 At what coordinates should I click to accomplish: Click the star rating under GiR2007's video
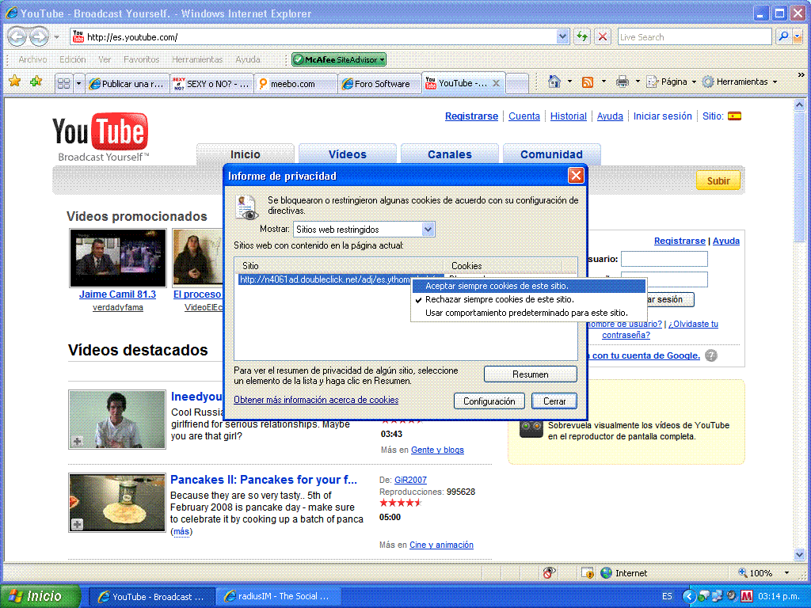pos(400,503)
